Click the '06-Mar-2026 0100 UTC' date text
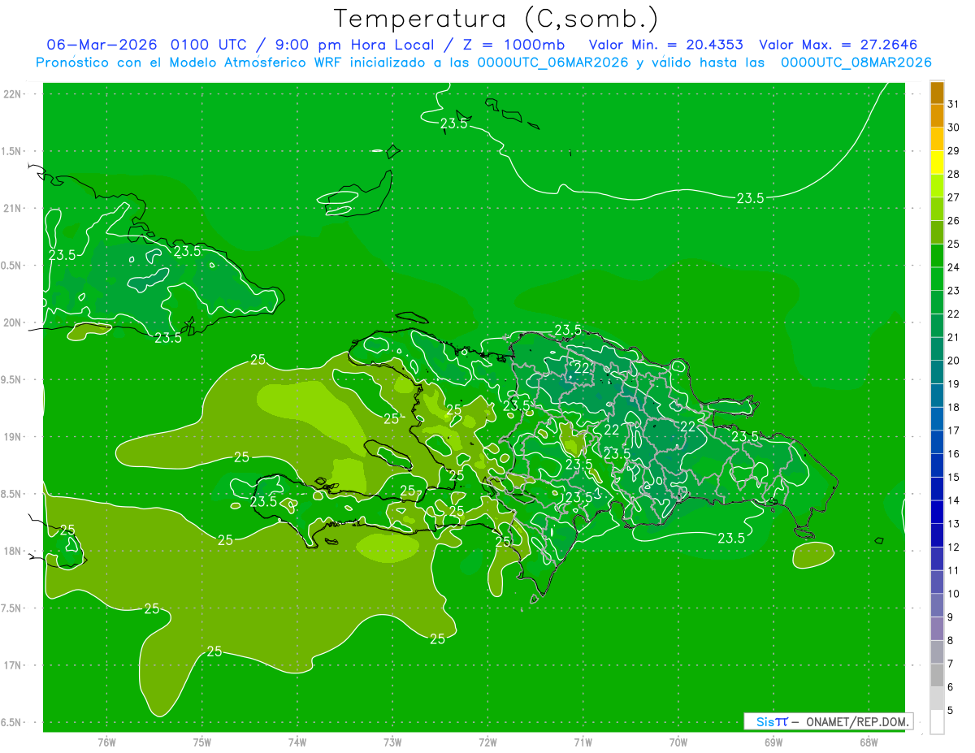975x753 pixels. pos(150,45)
